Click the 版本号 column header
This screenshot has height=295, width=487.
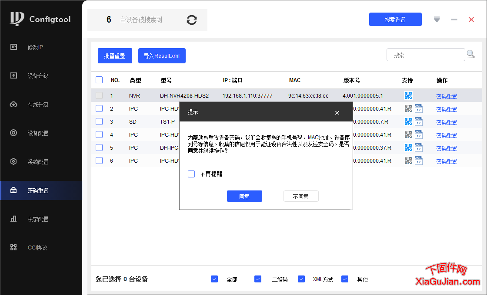(352, 80)
